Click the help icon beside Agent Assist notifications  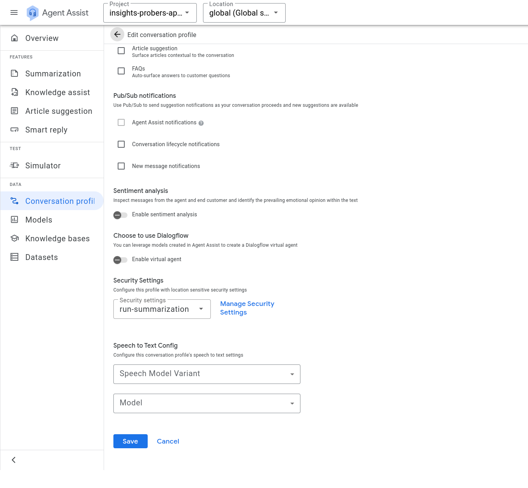[x=201, y=123]
